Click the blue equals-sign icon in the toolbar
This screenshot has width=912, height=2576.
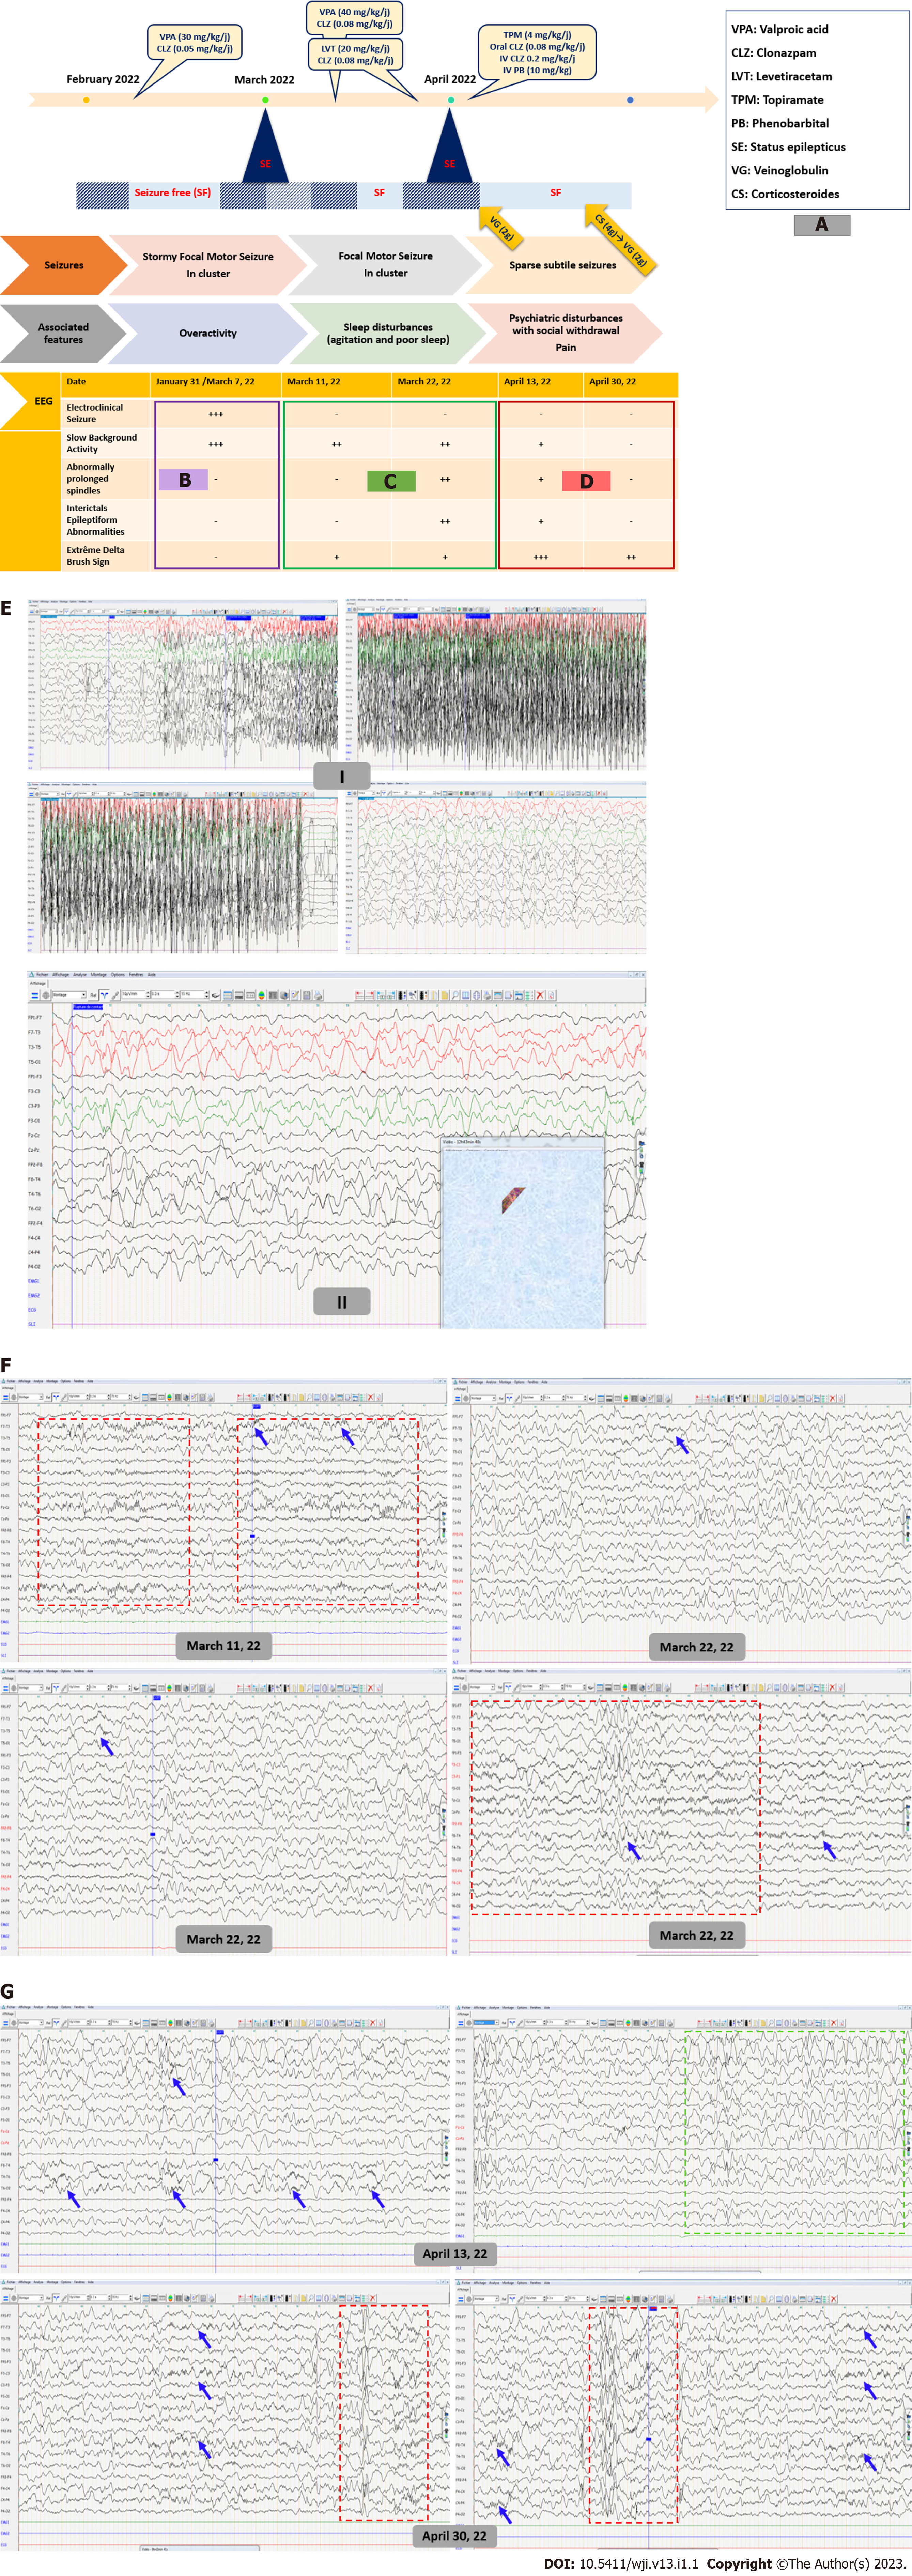coord(35,996)
